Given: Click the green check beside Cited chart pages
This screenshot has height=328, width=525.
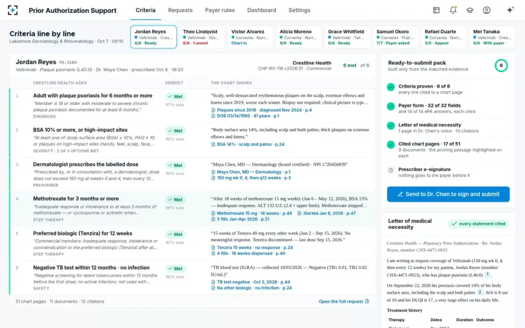Looking at the screenshot, I should coord(391,144).
